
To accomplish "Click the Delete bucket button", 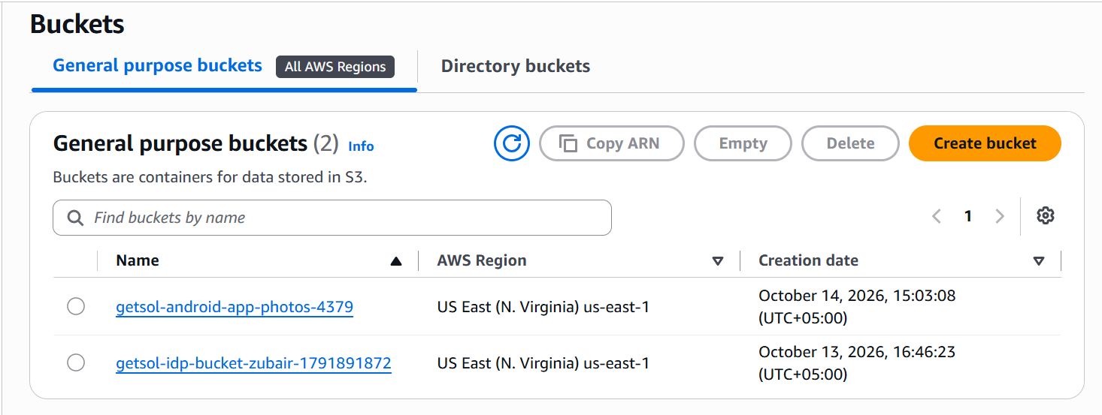I will click(x=850, y=143).
